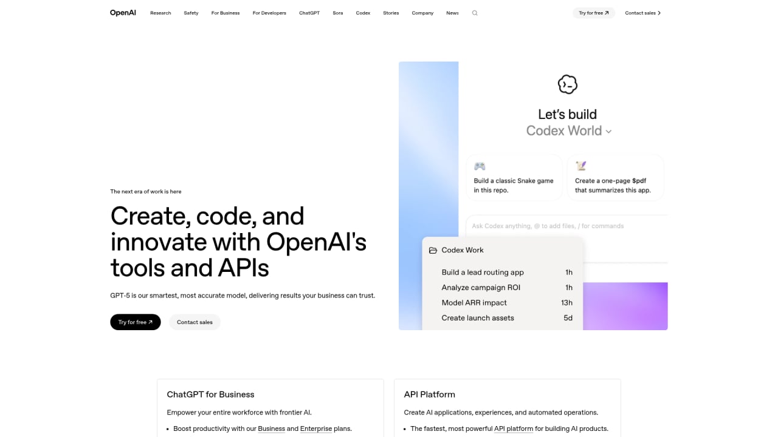Open the Analyze campaign ROI task

click(x=507, y=288)
